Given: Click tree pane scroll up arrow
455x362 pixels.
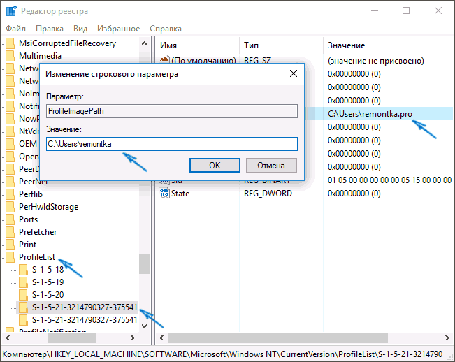Looking at the screenshot, I should click(x=144, y=44).
